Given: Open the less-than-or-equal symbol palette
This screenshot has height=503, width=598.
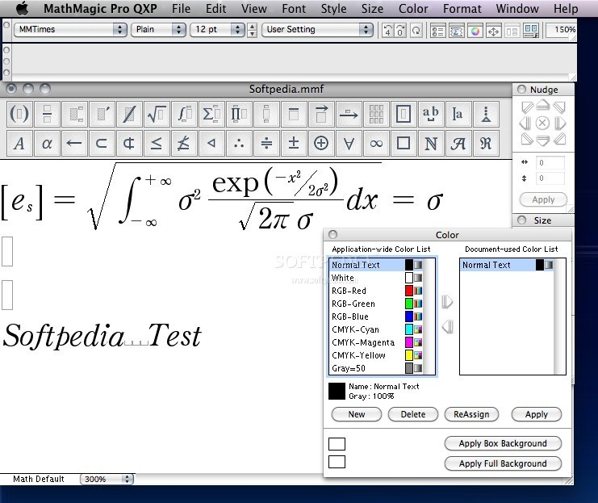Looking at the screenshot, I should (x=157, y=144).
